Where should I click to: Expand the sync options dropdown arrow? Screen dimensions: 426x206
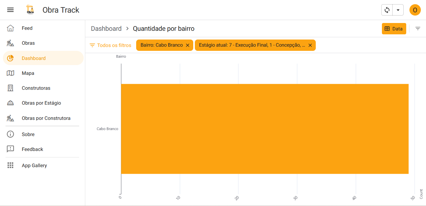(x=398, y=10)
